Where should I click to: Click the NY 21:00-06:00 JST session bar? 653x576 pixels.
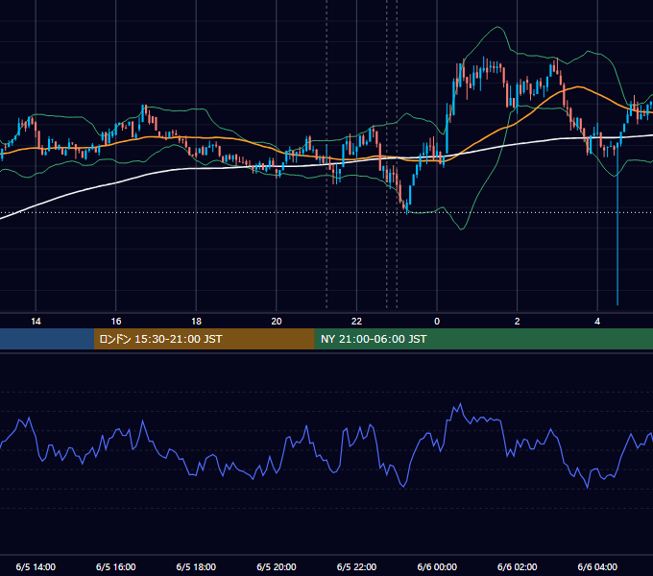coord(483,339)
